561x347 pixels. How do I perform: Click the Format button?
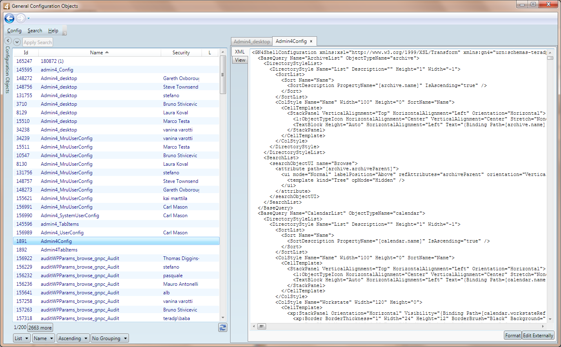tap(513, 336)
